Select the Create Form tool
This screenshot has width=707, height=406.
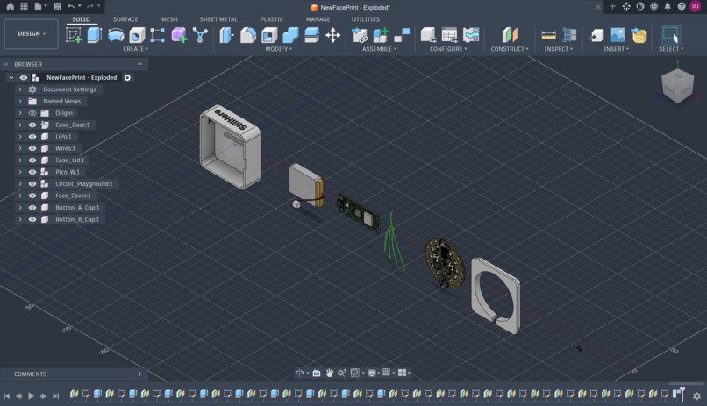click(x=179, y=35)
